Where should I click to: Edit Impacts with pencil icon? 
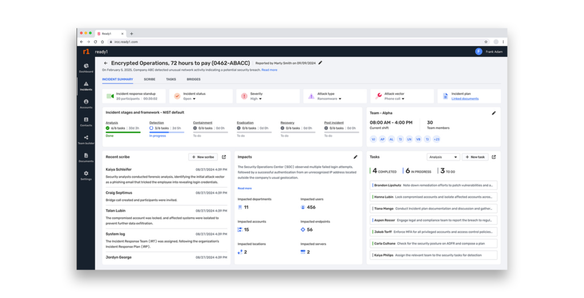(x=355, y=157)
